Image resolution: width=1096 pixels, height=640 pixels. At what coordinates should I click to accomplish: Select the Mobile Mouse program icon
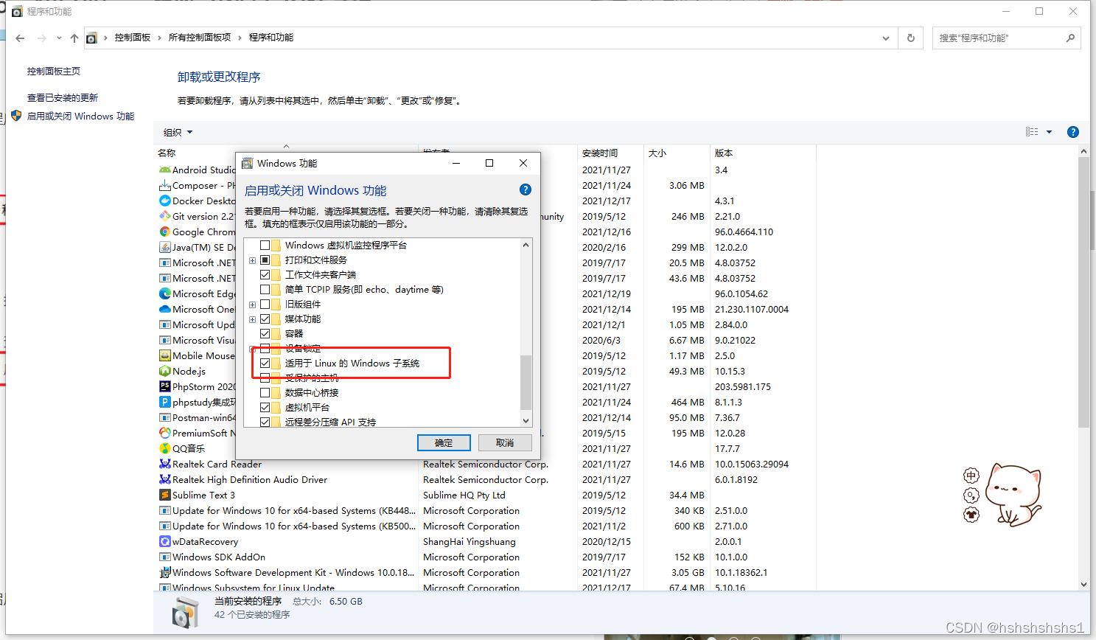[165, 355]
